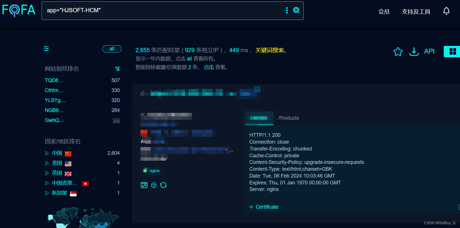This screenshot has width=460, height=228.
Task: Open the notifications bell
Action: click(x=446, y=11)
